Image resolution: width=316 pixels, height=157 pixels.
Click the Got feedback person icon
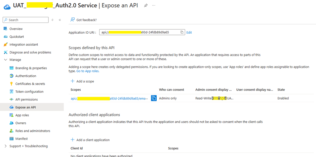tap(72, 20)
